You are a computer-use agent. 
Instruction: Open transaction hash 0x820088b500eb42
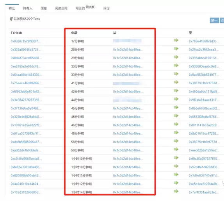coord(26,175)
